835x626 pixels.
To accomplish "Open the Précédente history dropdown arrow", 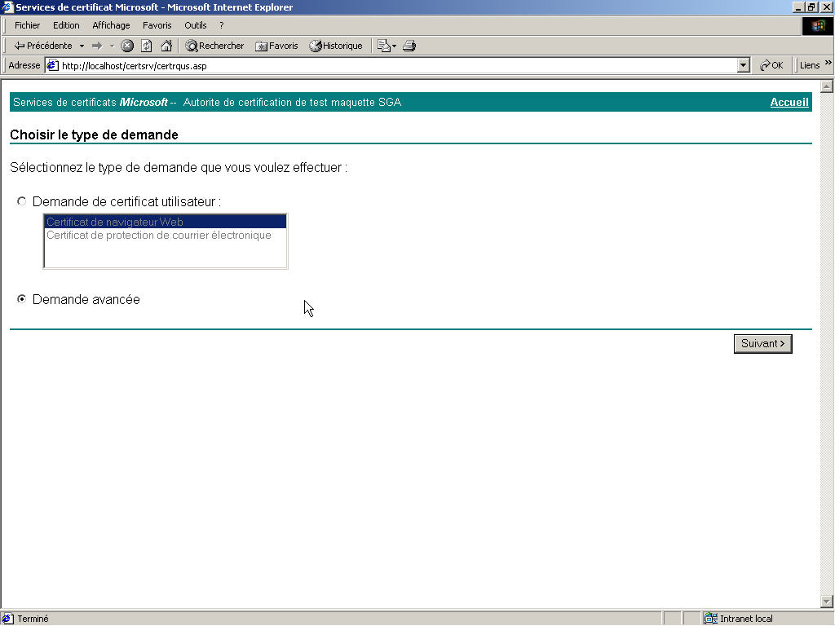I will click(82, 46).
